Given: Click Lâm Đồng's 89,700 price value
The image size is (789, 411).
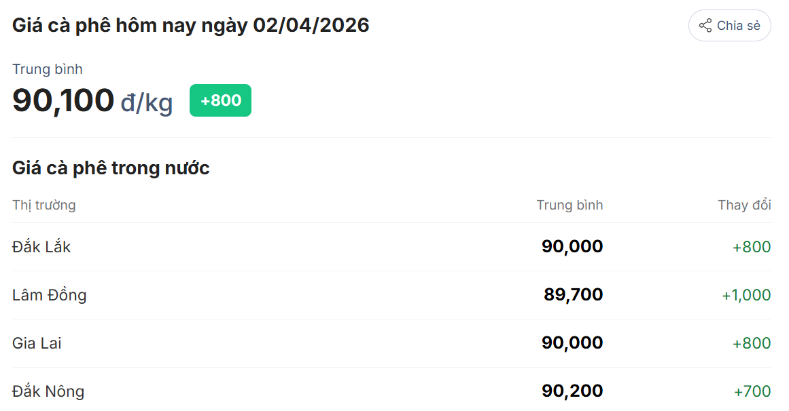Looking at the screenshot, I should [x=573, y=295].
